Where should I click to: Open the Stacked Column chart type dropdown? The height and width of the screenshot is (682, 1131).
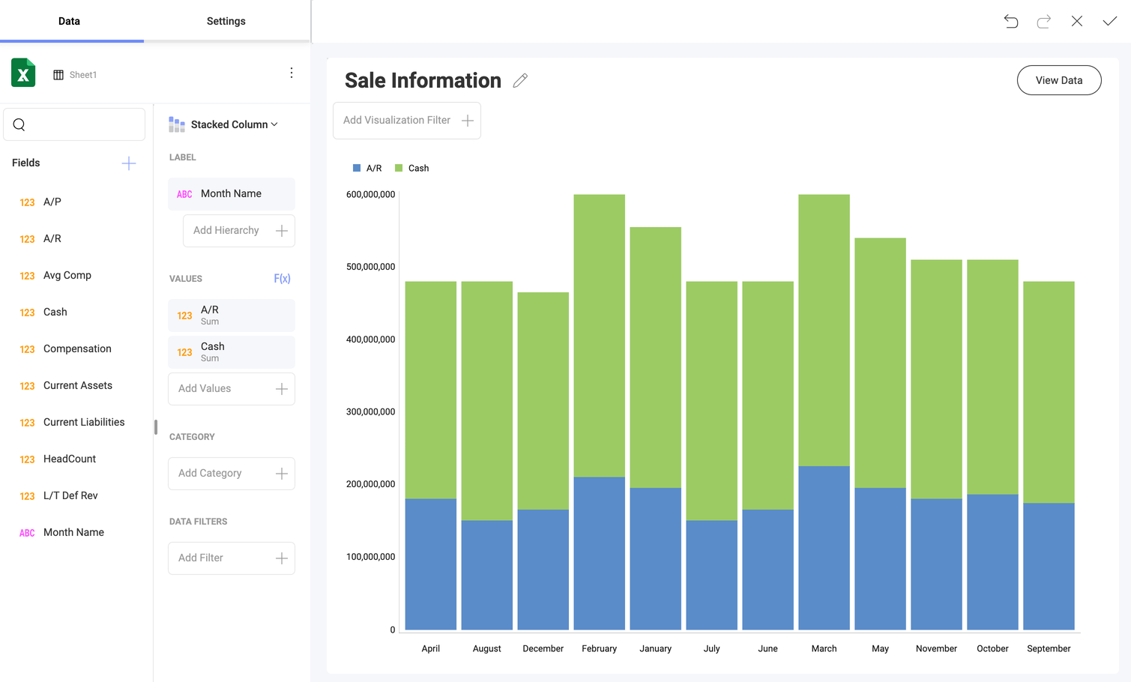pyautogui.click(x=235, y=124)
